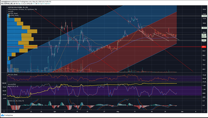
Task: Open the savepiginvest author link
Action: click(6, 2)
